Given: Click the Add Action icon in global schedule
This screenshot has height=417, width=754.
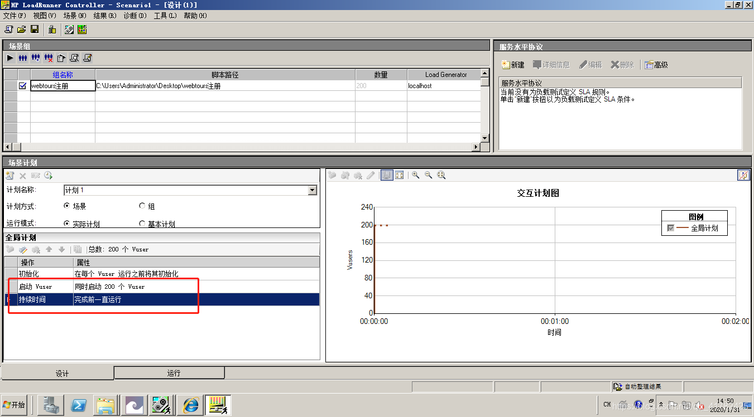Looking at the screenshot, I should click(x=10, y=249).
